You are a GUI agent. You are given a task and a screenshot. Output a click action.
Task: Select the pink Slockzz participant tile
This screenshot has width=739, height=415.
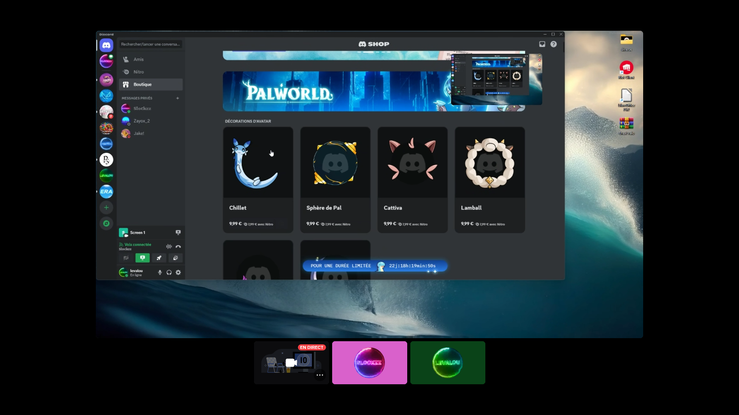click(369, 363)
